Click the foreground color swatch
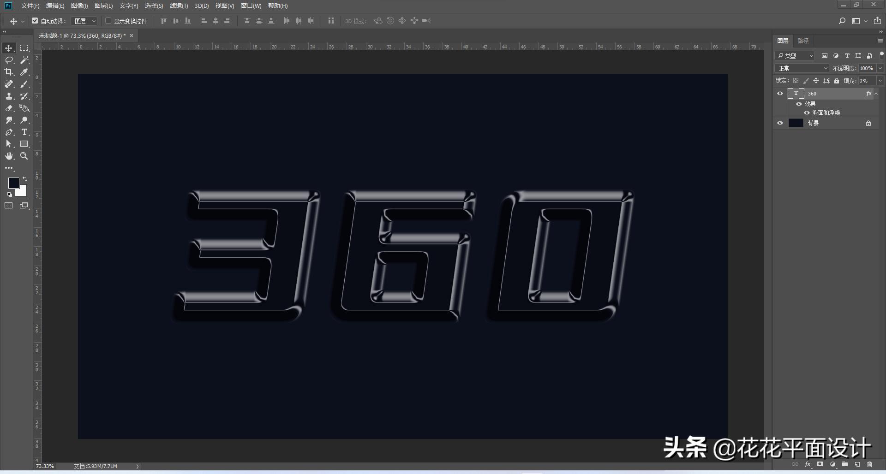This screenshot has height=474, width=886. 13,183
